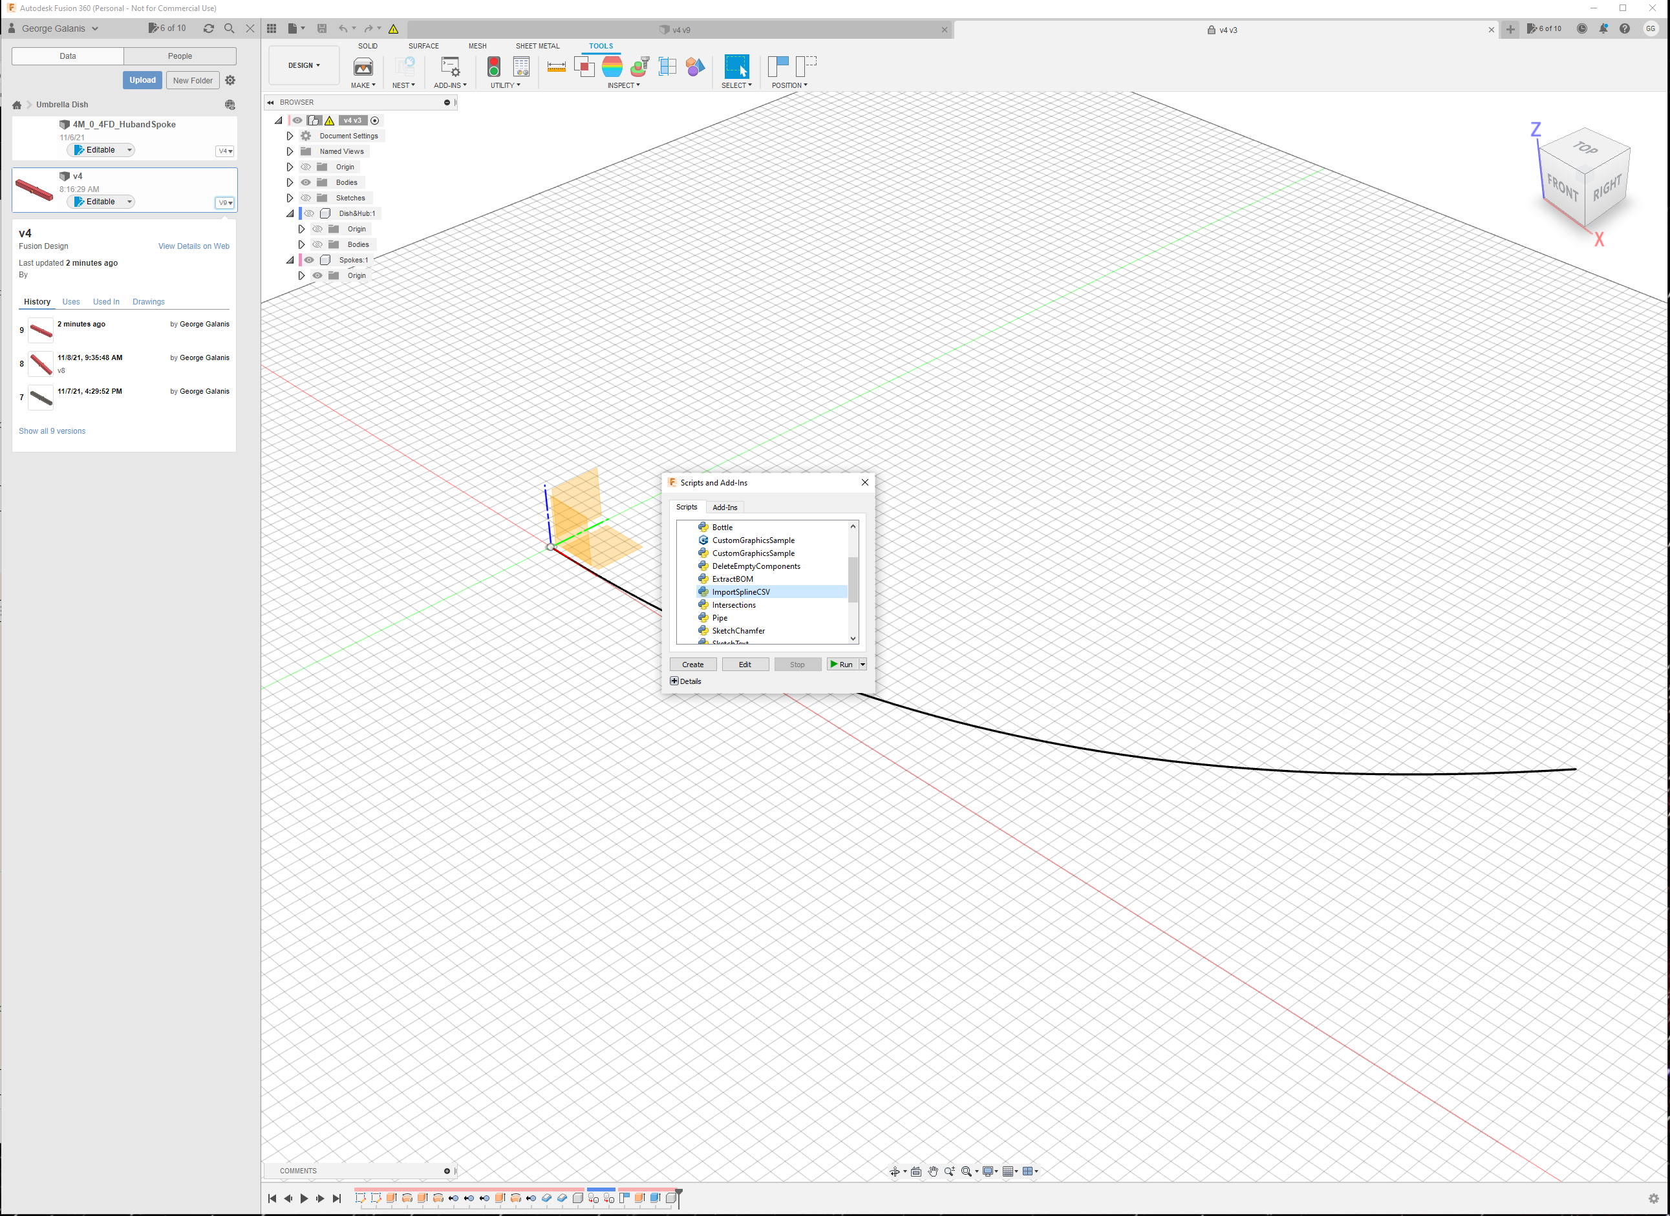Toggle visibility of Sketches folder
Viewport: 1670px width, 1216px height.
[306, 198]
